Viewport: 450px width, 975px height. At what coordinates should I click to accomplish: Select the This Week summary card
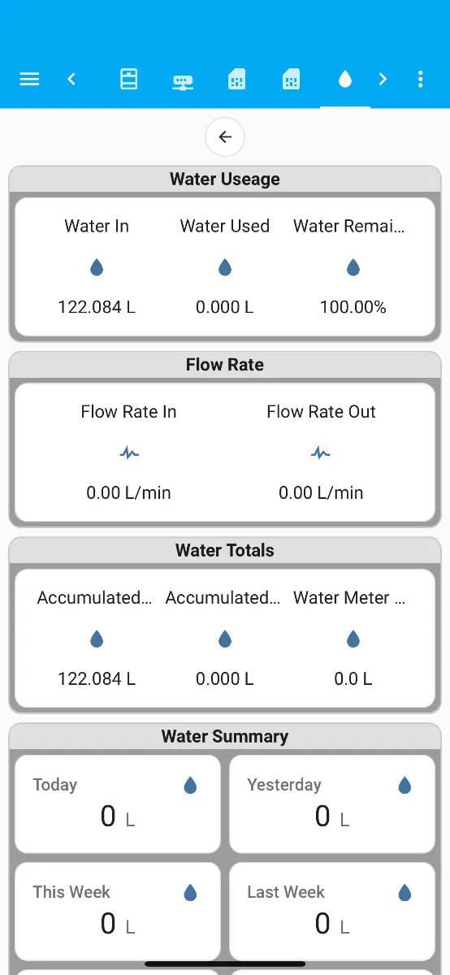point(118,912)
